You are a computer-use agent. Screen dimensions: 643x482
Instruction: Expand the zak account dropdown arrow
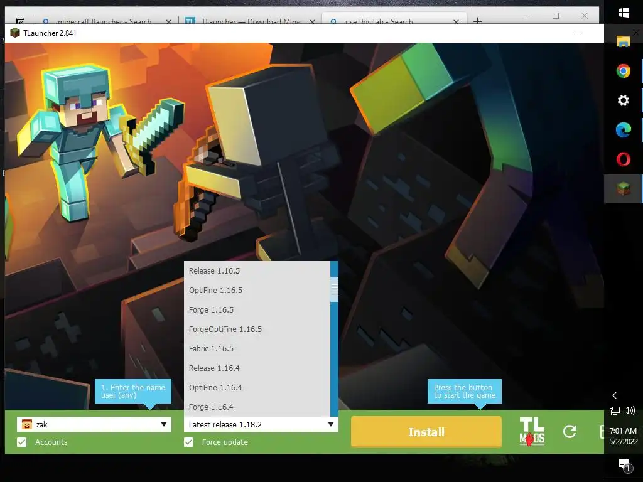point(164,424)
